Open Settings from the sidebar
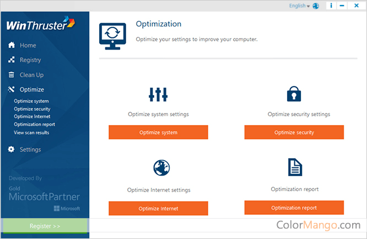Image resolution: width=367 pixels, height=239 pixels. pos(30,149)
